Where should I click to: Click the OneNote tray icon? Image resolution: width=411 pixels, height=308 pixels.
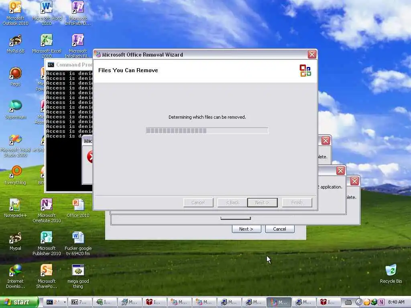click(x=381, y=302)
